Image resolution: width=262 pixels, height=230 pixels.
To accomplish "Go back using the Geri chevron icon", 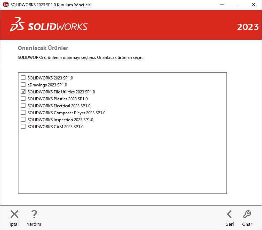I will [x=229, y=214].
